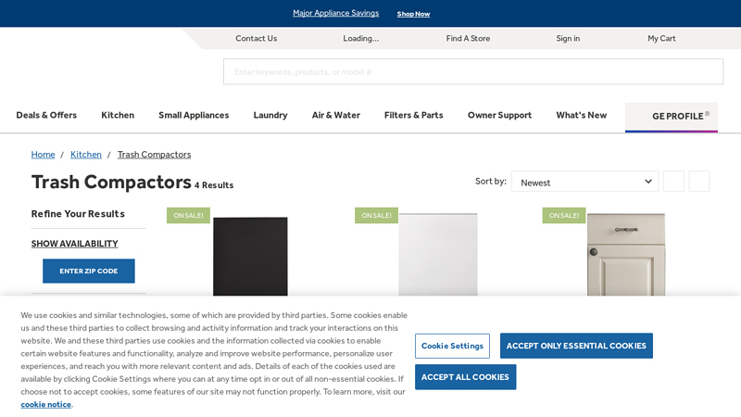This screenshot has height=417, width=741.
Task: Click the Shop Now link in banner
Action: point(413,14)
